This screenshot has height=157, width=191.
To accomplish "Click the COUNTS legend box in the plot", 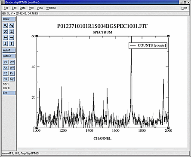I will (148, 45).
